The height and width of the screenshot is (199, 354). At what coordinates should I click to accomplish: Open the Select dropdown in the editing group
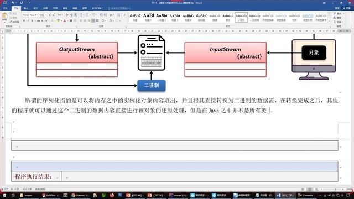(339, 22)
